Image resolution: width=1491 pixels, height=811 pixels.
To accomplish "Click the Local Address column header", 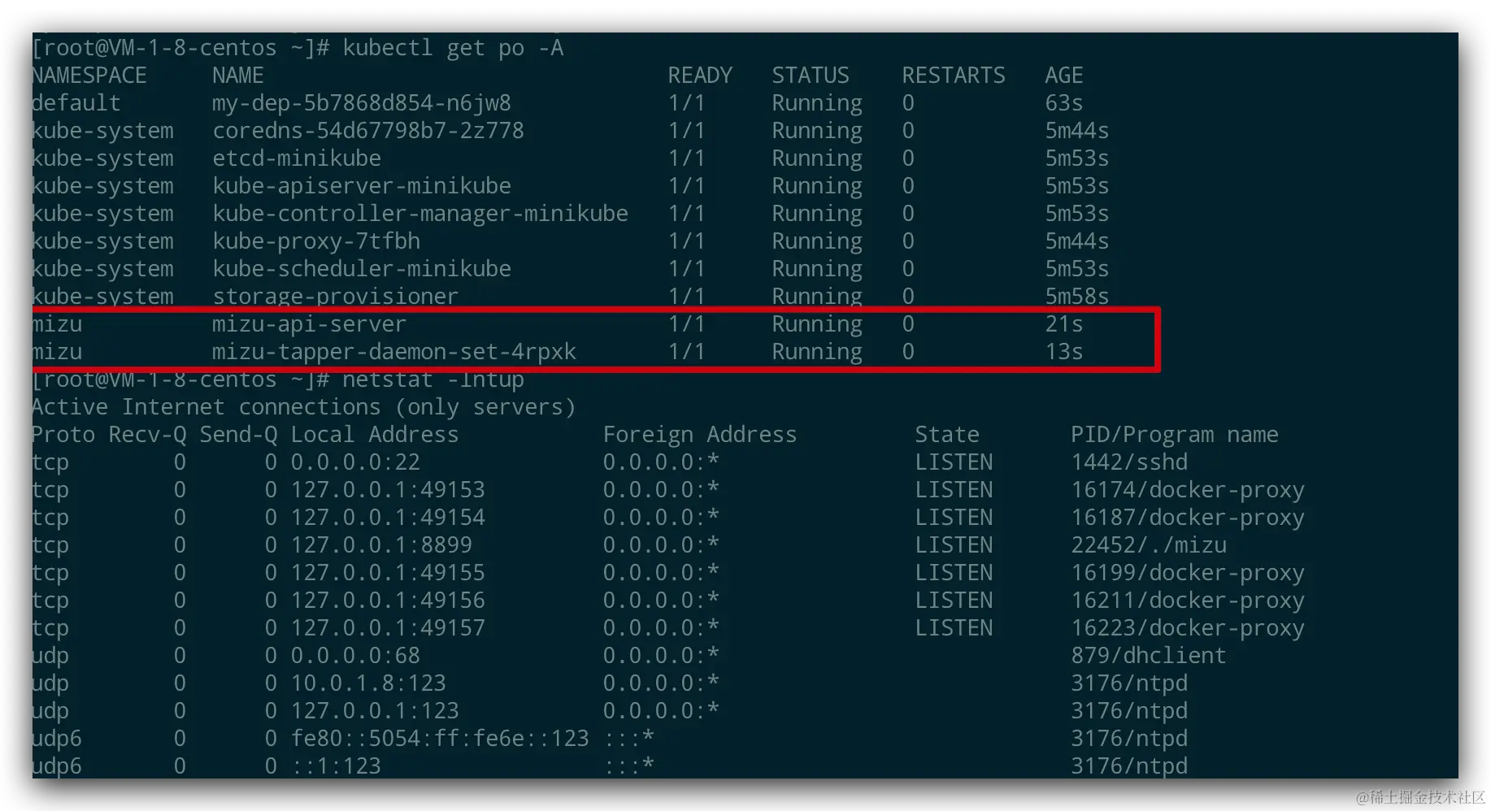I will pyautogui.click(x=375, y=435).
